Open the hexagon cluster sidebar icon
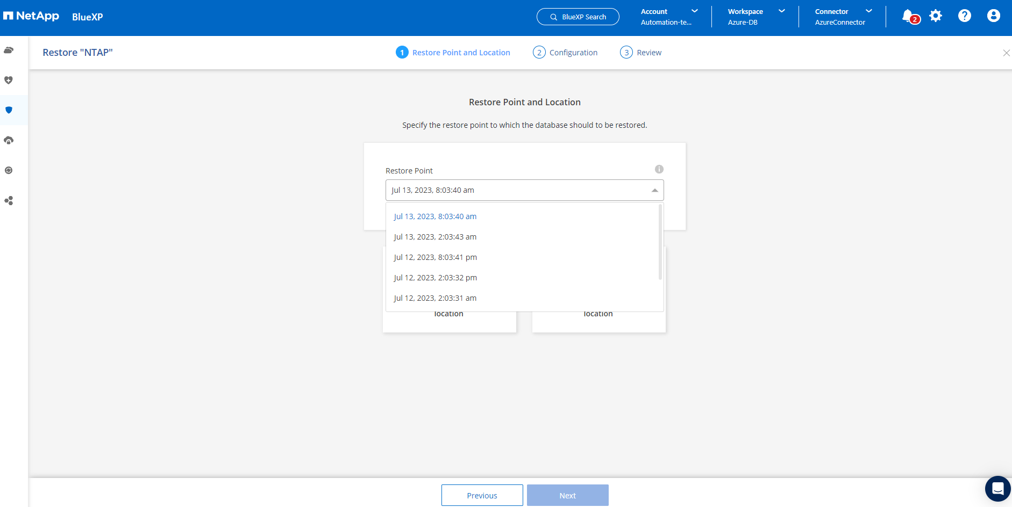This screenshot has width=1012, height=507. click(9, 201)
